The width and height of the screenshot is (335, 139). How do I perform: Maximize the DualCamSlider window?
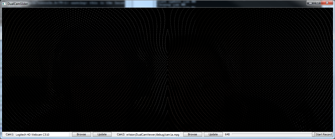pyautogui.click(x=317, y=3)
